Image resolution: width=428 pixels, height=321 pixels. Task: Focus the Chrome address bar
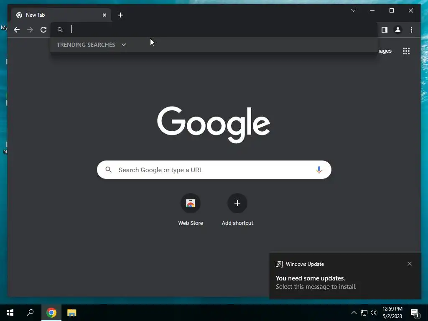tap(214, 30)
